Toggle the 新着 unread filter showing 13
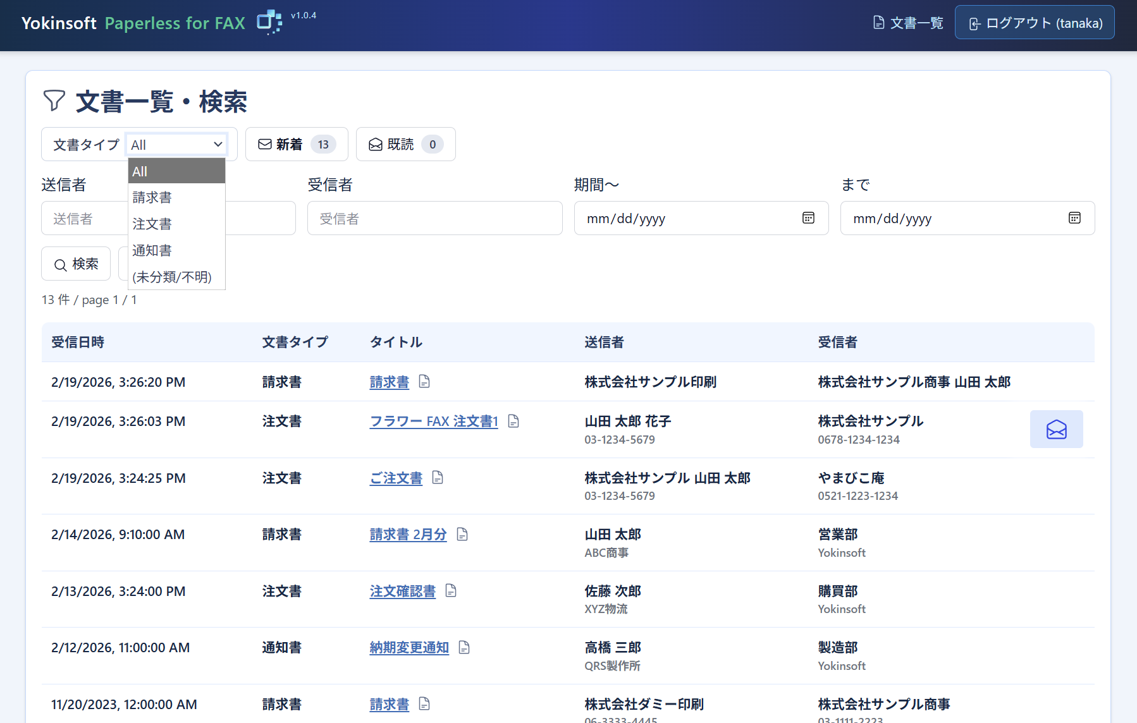The image size is (1137, 723). [296, 144]
